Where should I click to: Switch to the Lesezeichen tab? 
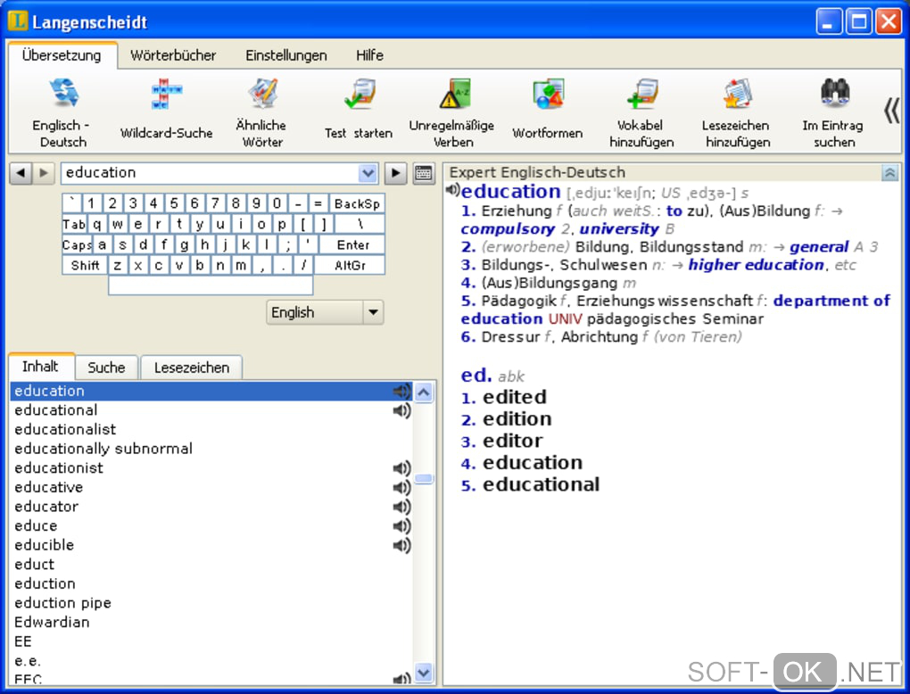pos(192,368)
